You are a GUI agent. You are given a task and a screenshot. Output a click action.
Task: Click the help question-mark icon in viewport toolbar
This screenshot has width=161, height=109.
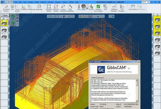(x=113, y=16)
